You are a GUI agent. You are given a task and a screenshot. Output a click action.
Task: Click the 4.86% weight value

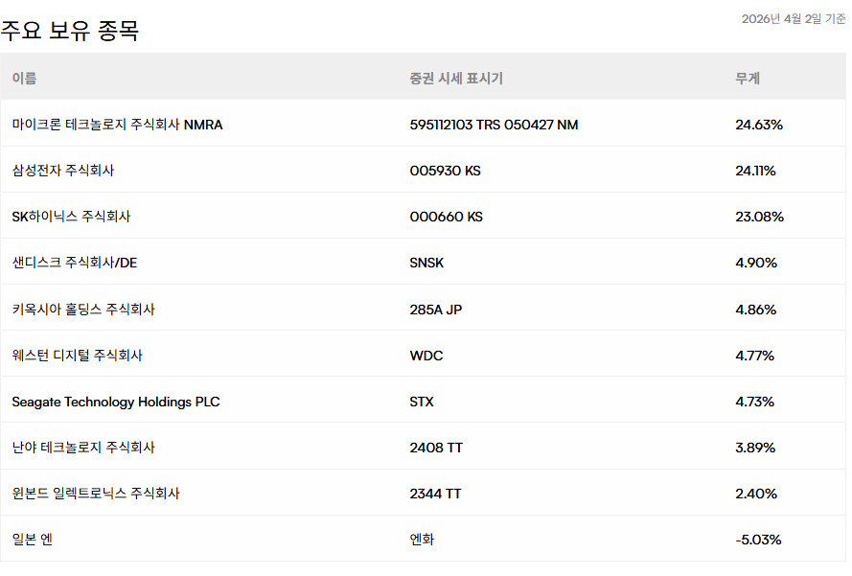(756, 310)
